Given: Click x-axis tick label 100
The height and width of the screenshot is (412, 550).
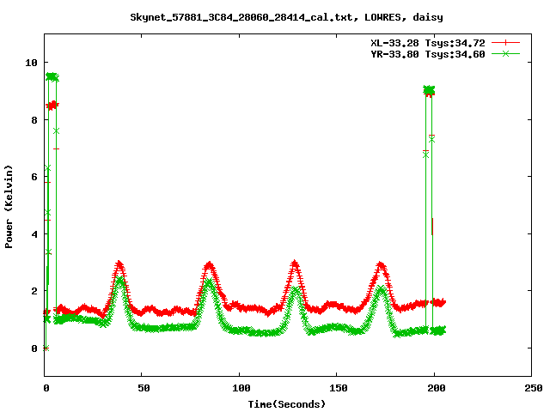Looking at the screenshot, I should click(241, 388).
